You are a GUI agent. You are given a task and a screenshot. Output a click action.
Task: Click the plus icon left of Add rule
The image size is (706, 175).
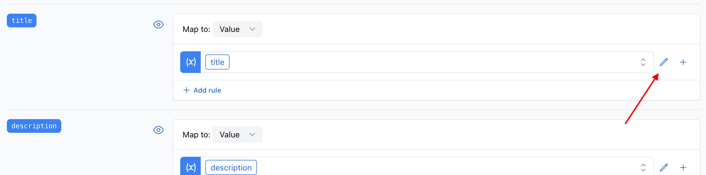pyautogui.click(x=186, y=90)
